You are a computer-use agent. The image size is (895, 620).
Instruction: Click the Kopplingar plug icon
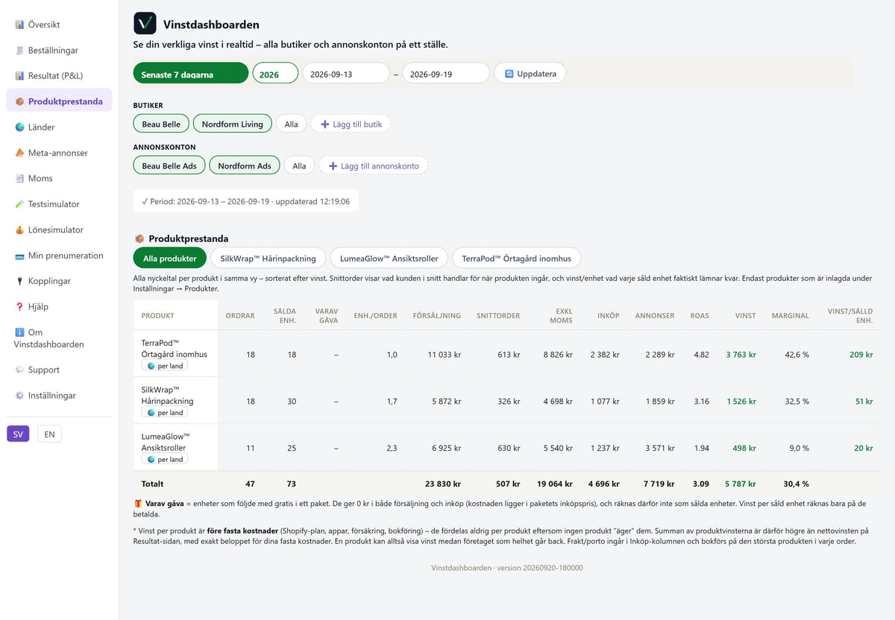pos(19,282)
